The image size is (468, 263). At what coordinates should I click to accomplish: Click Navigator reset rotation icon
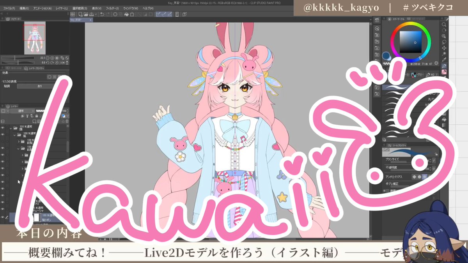57,63
